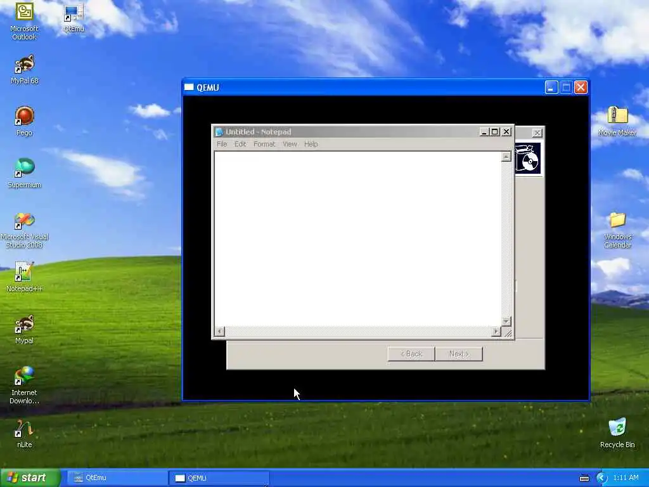Click the Next button in setup wizard
Image resolution: width=649 pixels, height=487 pixels.
pyautogui.click(x=459, y=354)
